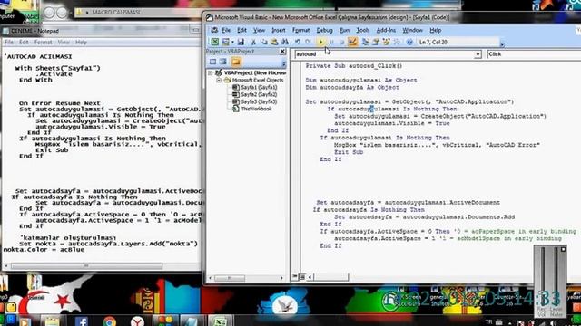The height and width of the screenshot is (326, 581).
Task: Select ThisWorkbook in project tree
Action: point(252,109)
